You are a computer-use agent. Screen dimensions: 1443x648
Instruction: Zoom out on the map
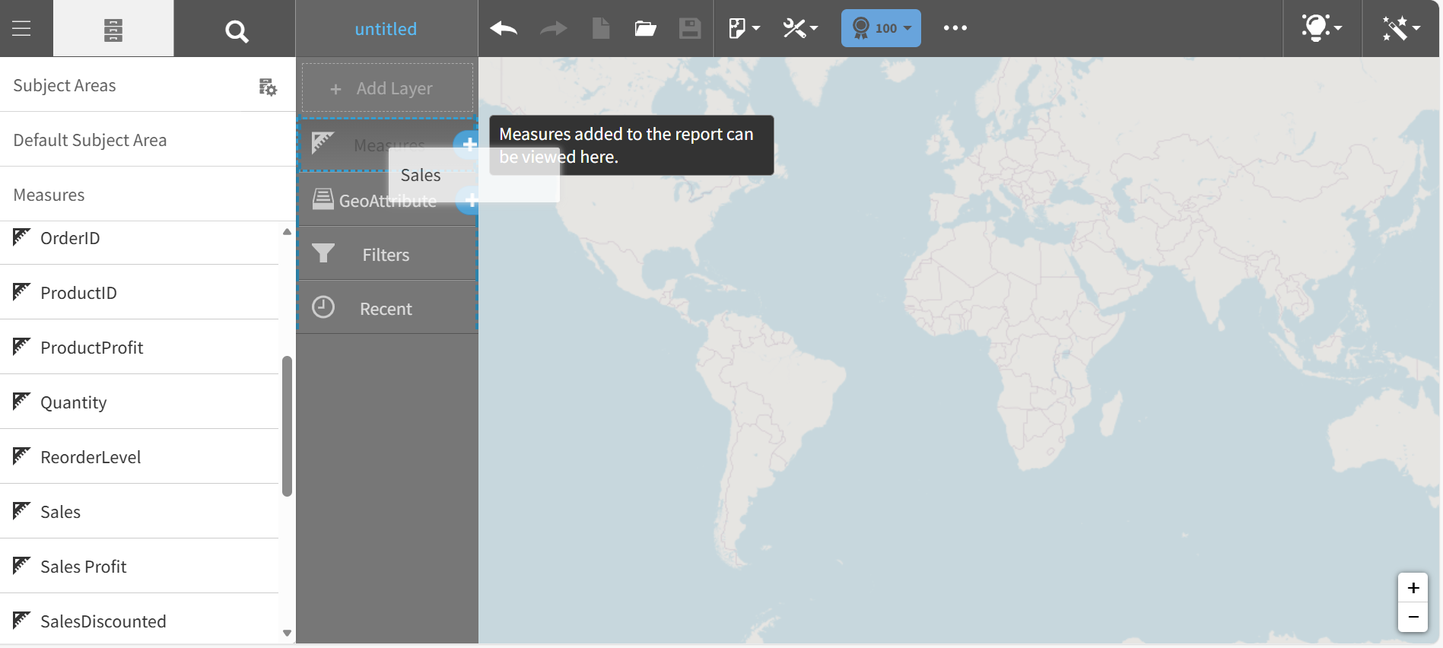(1413, 617)
